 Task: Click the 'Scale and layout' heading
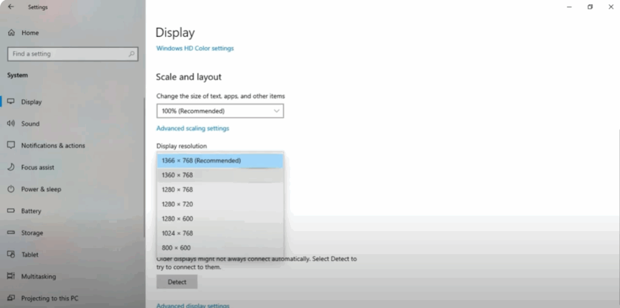[189, 77]
